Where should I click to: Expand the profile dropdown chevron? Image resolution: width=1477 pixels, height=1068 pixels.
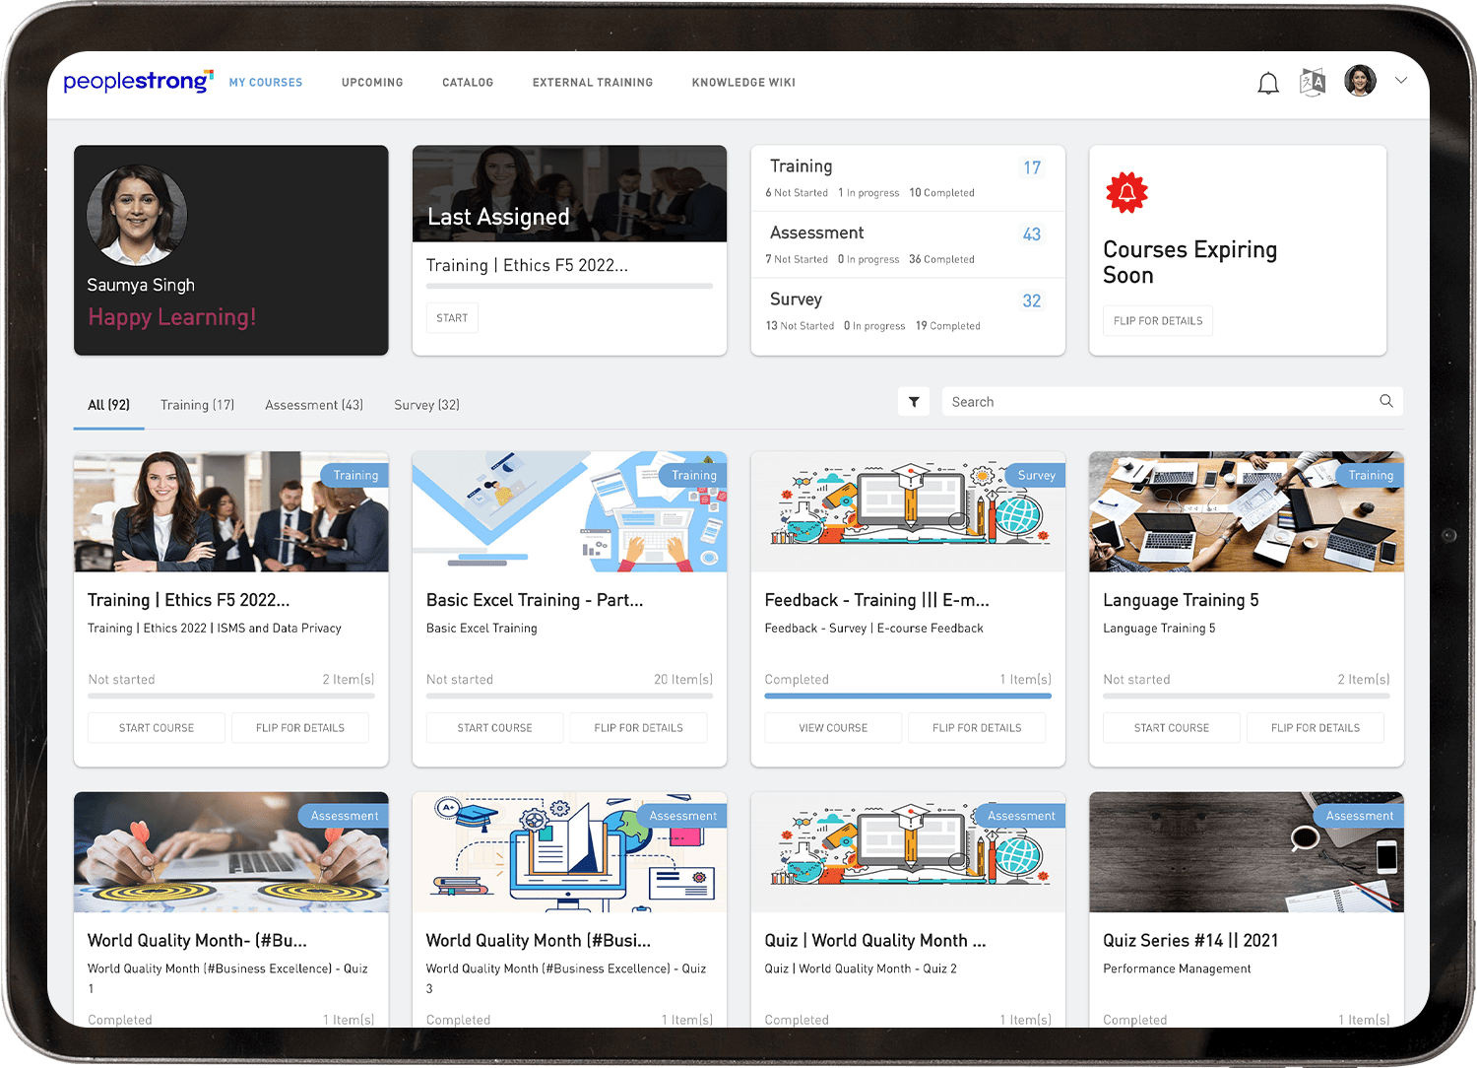coord(1401,81)
